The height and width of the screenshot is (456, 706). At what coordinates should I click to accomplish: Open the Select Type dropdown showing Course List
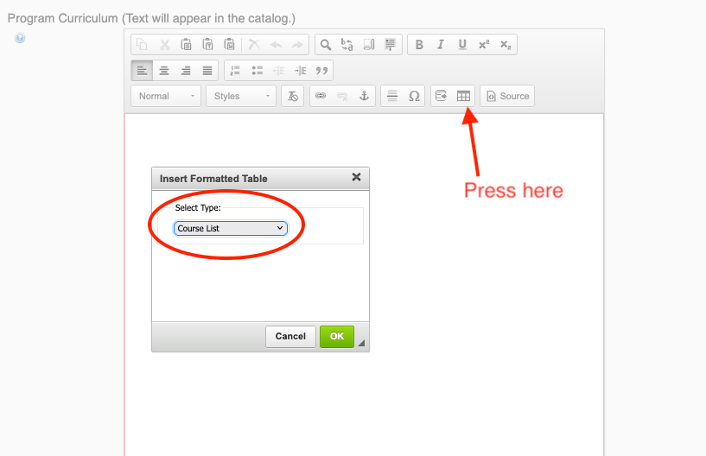(231, 228)
